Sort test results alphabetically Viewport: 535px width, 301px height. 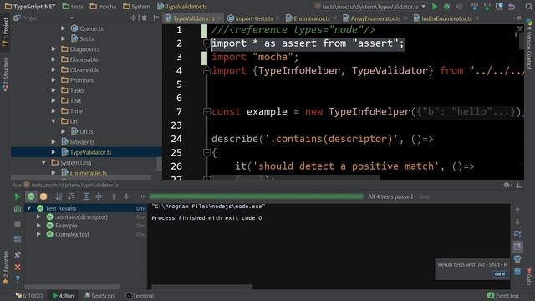59,196
